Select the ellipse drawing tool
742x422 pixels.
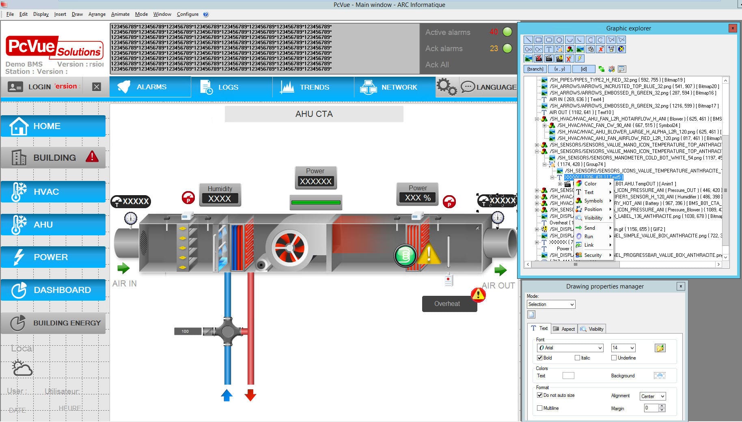click(559, 39)
